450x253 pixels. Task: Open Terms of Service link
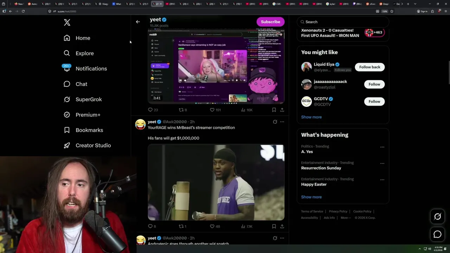(x=312, y=212)
